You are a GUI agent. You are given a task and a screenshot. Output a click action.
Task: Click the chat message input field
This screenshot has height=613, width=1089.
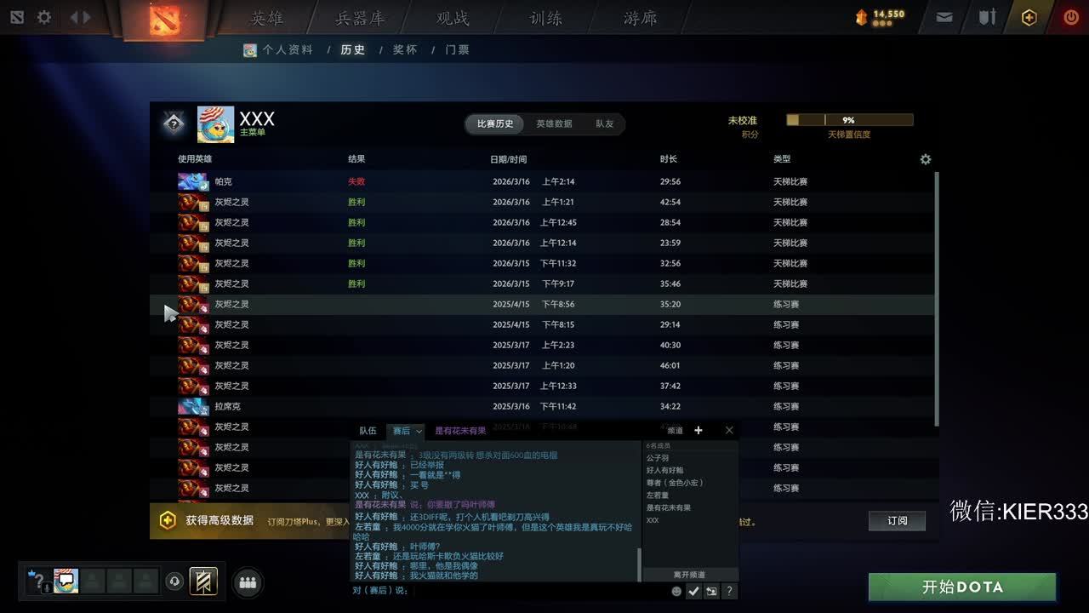click(x=539, y=591)
